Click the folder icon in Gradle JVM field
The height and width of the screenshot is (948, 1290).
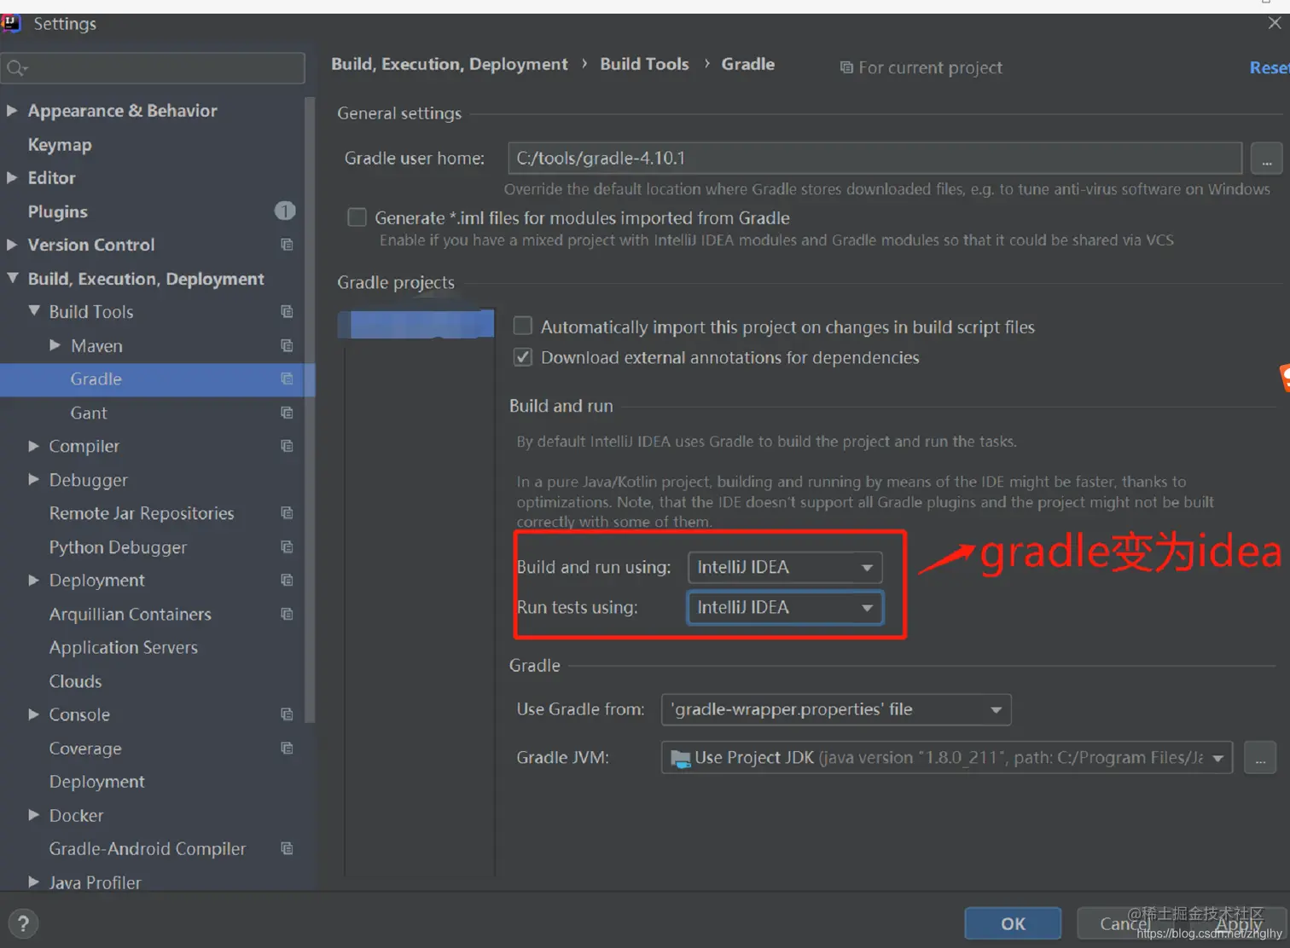point(681,758)
